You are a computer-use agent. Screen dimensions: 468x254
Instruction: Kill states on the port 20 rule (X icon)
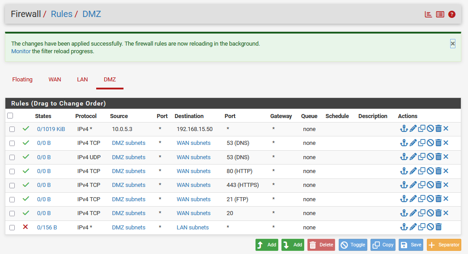pos(446,213)
